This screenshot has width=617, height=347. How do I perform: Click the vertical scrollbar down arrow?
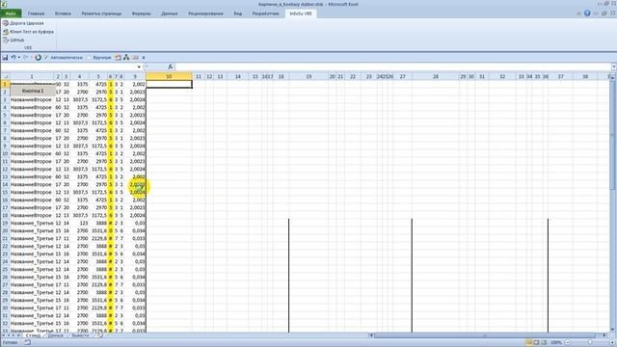(x=613, y=330)
